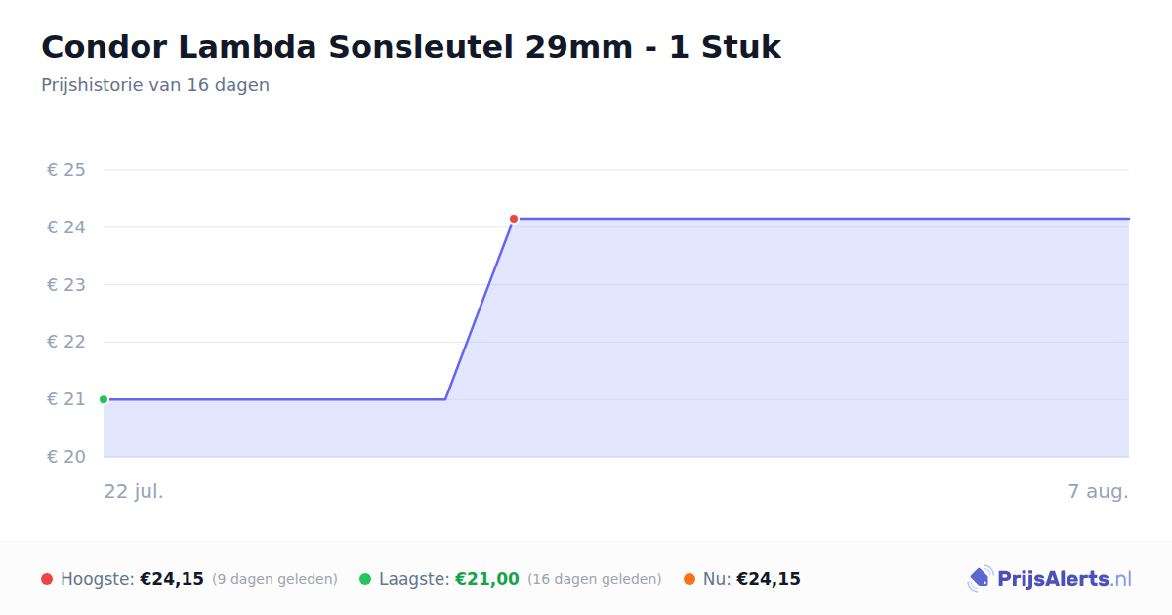
Task: Click the 9 dagen geleden note
Action: coord(274,579)
